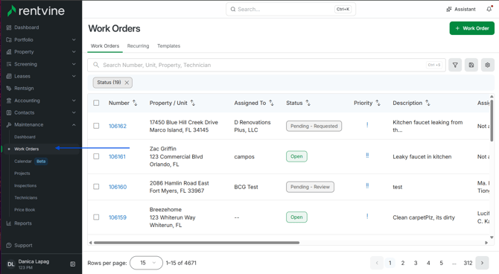
Task: Click the horizontal table scrollbar
Action: tap(197, 243)
